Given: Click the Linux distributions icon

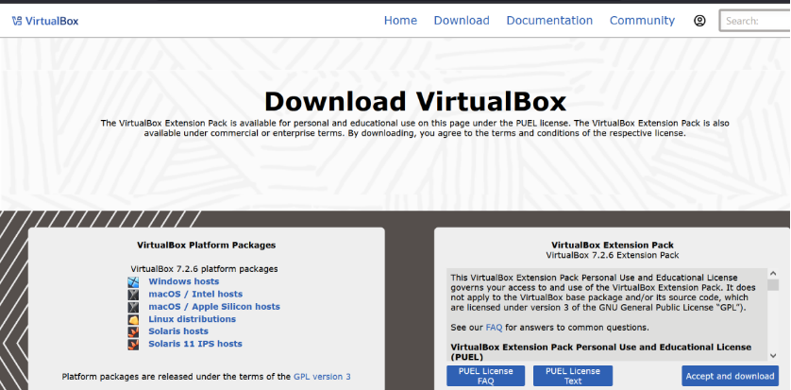Looking at the screenshot, I should (133, 319).
